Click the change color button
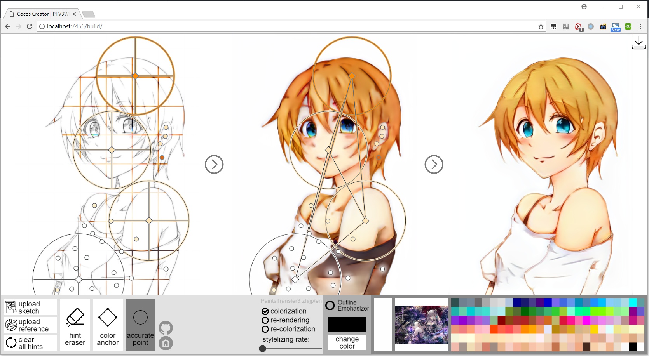This screenshot has width=649, height=356. [347, 342]
